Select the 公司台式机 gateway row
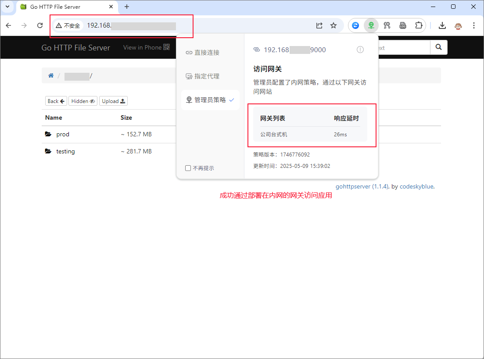 [x=310, y=135]
